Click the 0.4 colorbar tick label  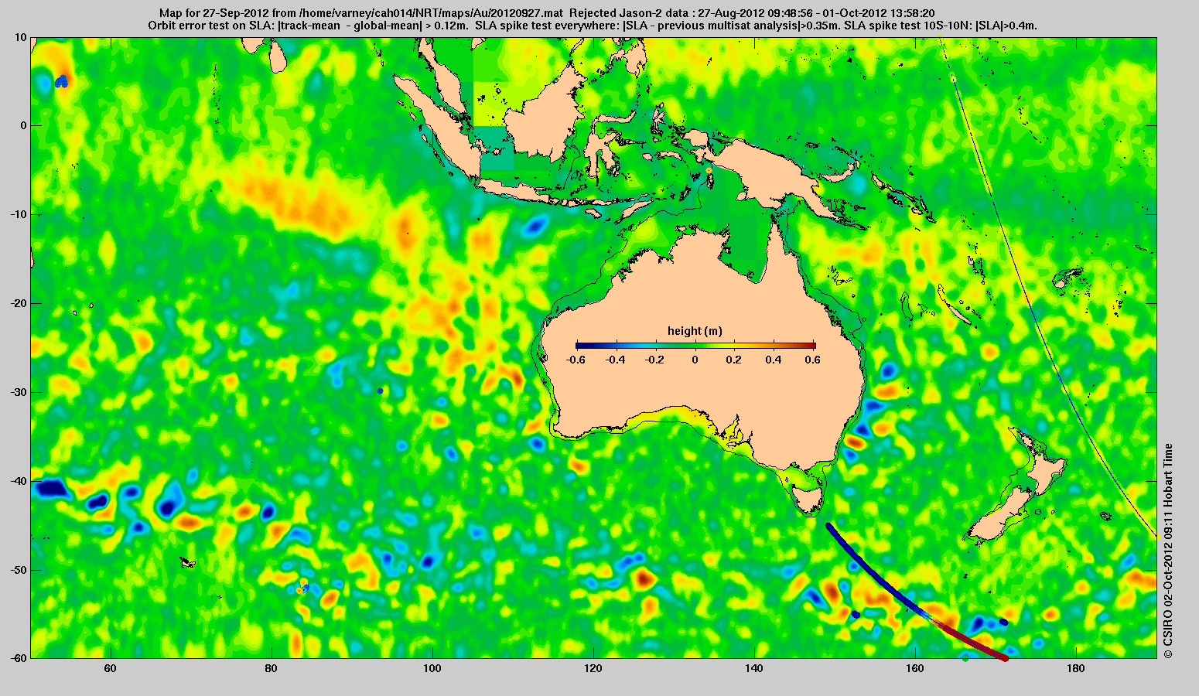pos(775,360)
